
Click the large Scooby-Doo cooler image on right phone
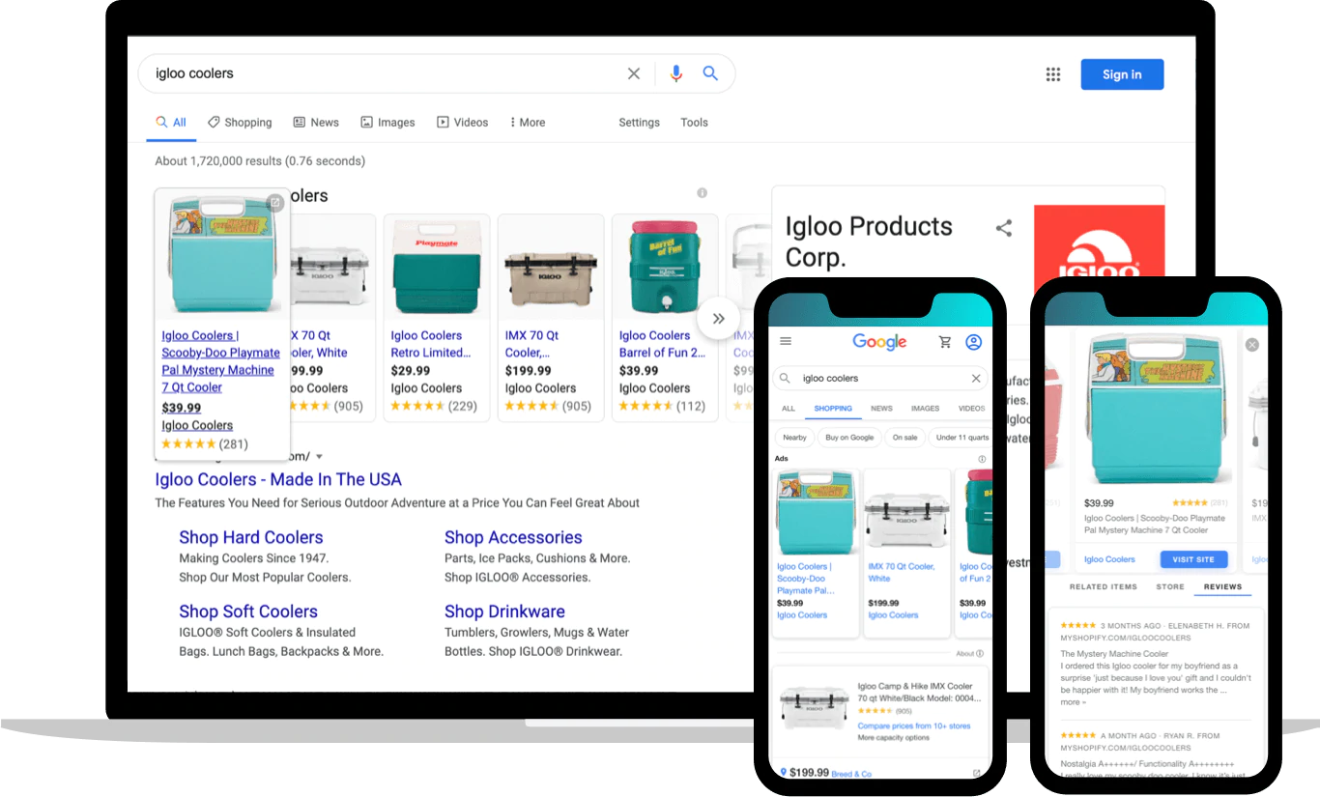tap(1157, 408)
